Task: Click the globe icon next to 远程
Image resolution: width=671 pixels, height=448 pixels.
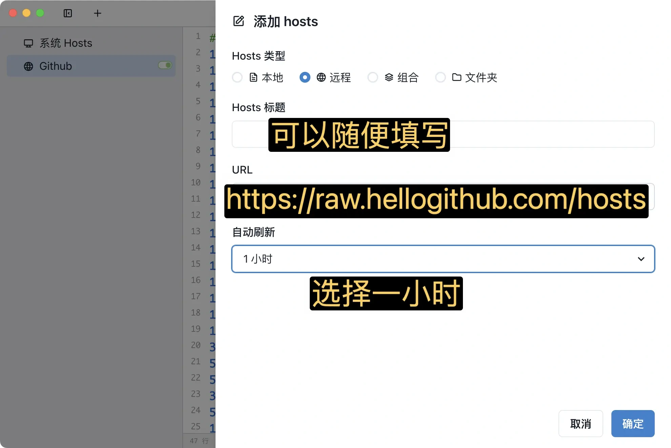Action: point(321,77)
